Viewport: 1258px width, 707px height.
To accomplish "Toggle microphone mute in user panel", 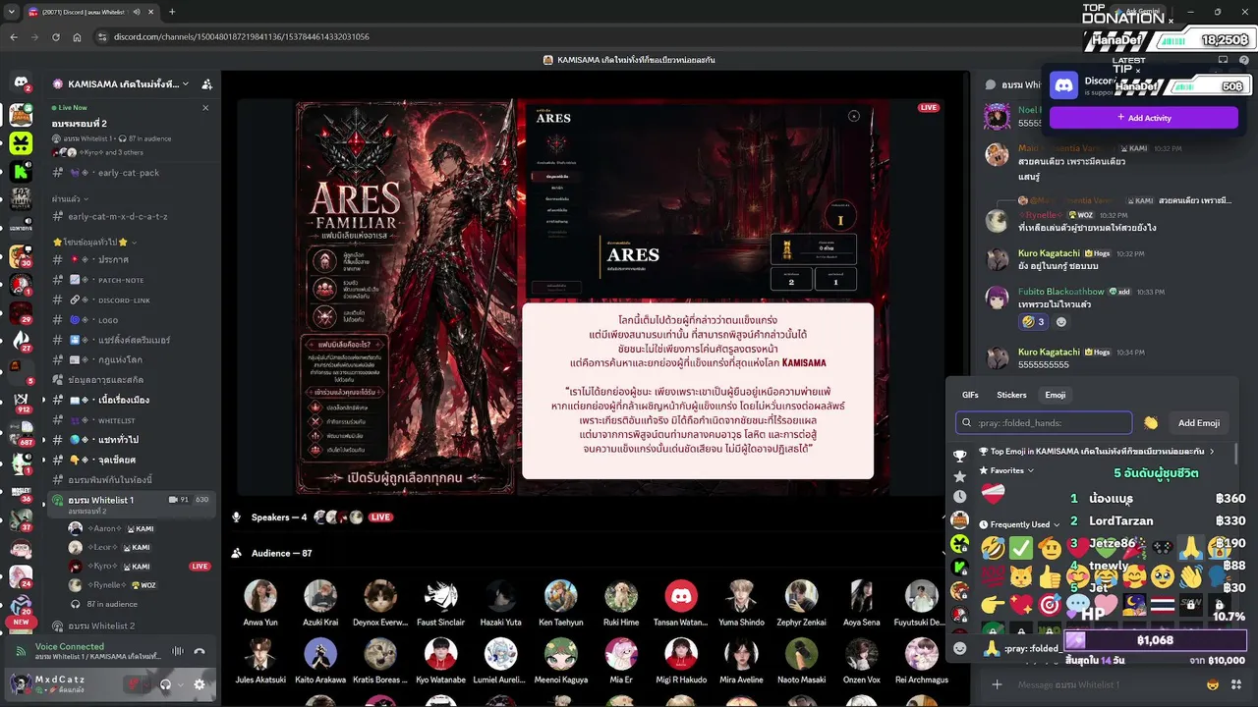I will click(x=135, y=684).
